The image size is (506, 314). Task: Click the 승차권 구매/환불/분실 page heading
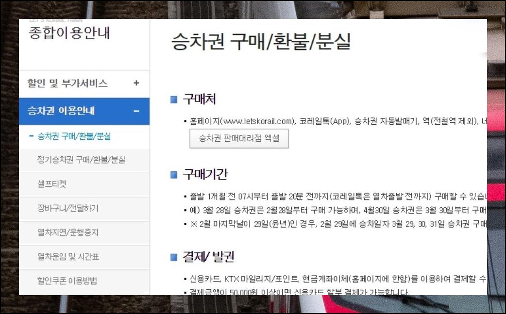coord(261,41)
